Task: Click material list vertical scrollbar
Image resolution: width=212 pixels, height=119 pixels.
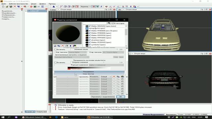Action: coord(126,36)
